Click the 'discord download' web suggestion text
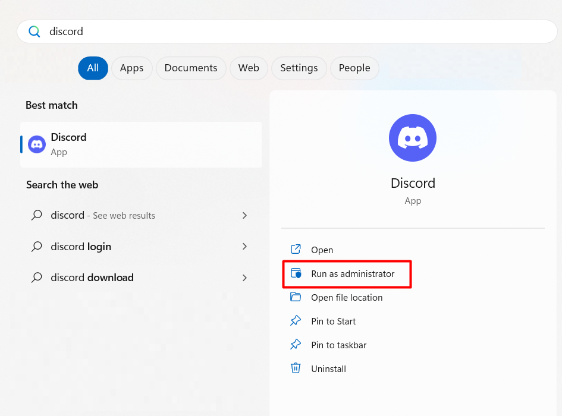This screenshot has width=562, height=416. pos(92,278)
